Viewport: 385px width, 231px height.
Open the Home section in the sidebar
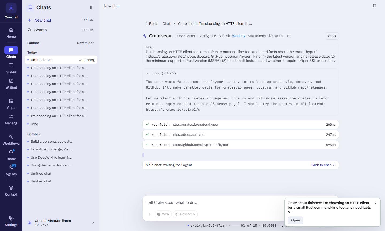[x=11, y=33]
